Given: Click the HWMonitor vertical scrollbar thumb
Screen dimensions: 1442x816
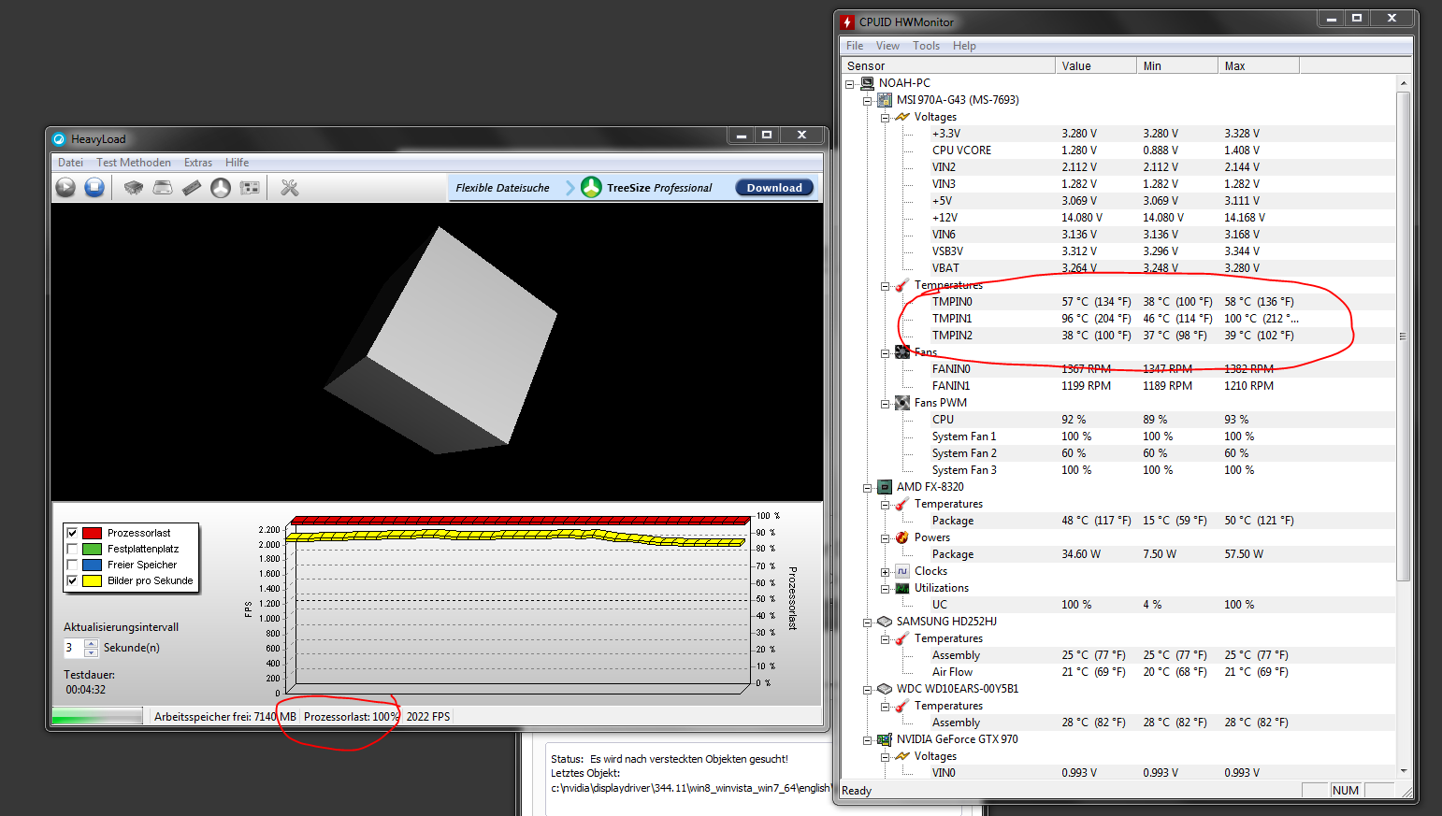Looking at the screenshot, I should click(1403, 336).
